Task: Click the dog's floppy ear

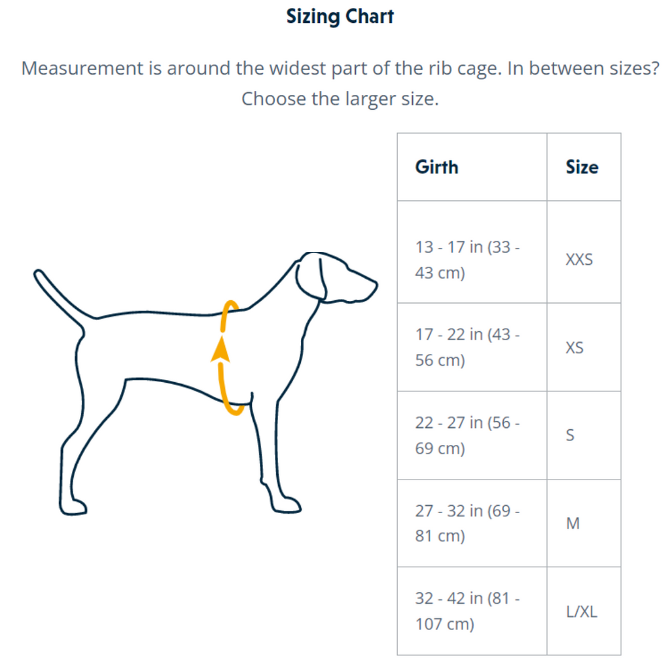Action: click(x=311, y=276)
